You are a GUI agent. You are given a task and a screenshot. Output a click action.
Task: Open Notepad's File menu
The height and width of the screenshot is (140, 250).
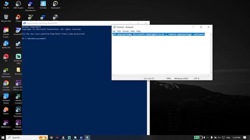click(x=114, y=31)
